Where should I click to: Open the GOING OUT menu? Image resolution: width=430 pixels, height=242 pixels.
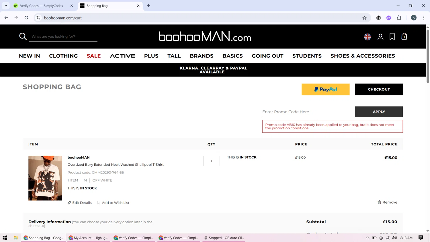tap(267, 56)
